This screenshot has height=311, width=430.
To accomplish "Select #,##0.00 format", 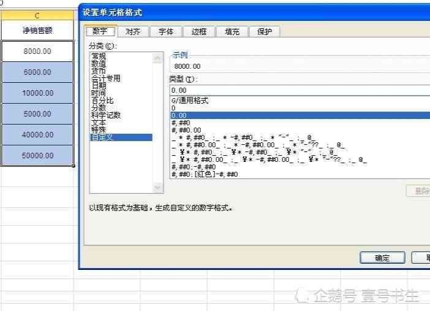I will (x=186, y=130).
